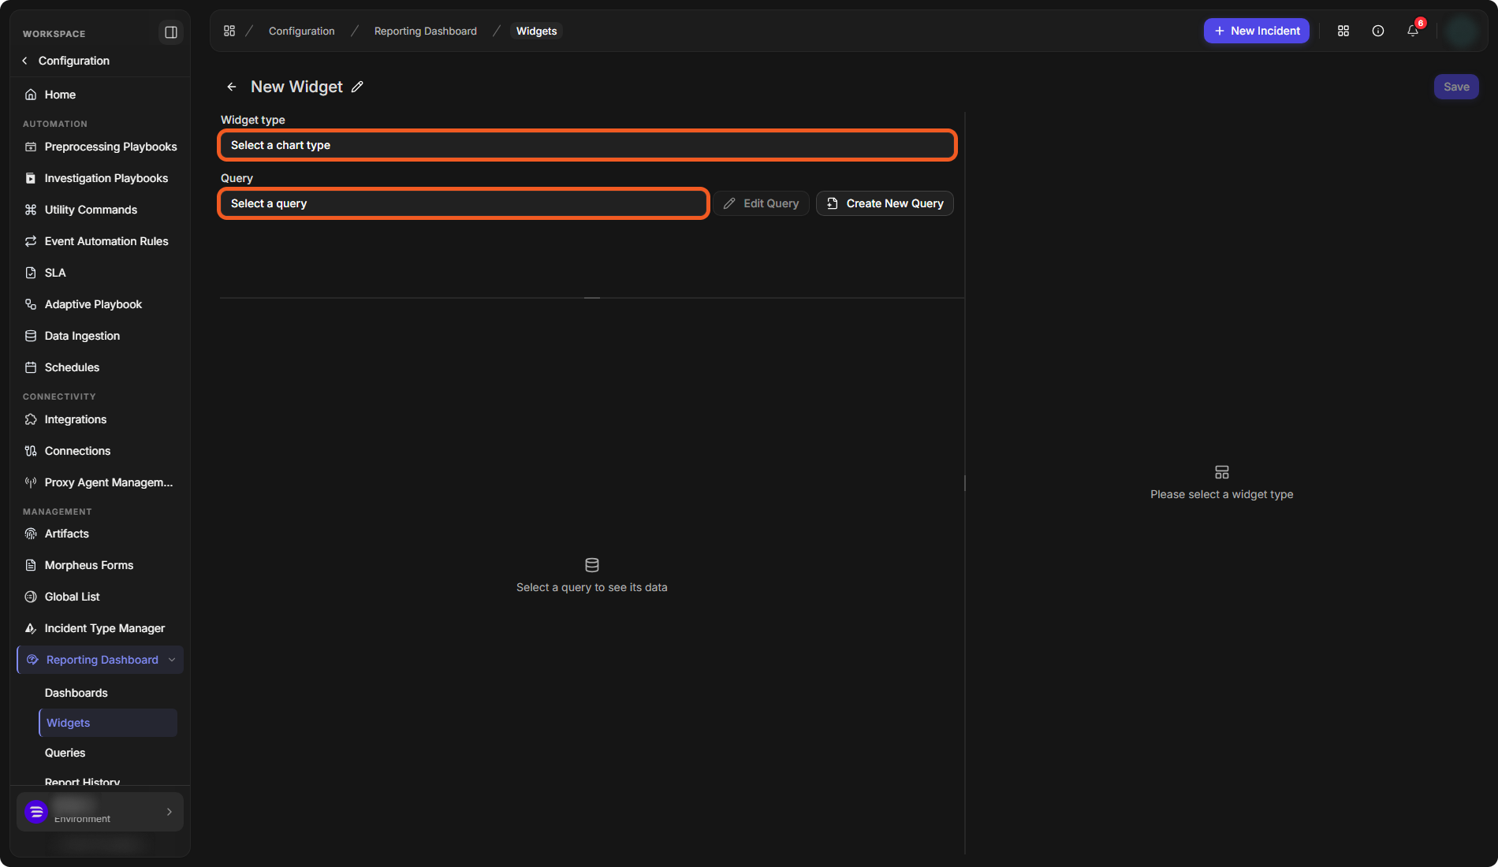Go back to Configuration via chevron

[x=24, y=61]
